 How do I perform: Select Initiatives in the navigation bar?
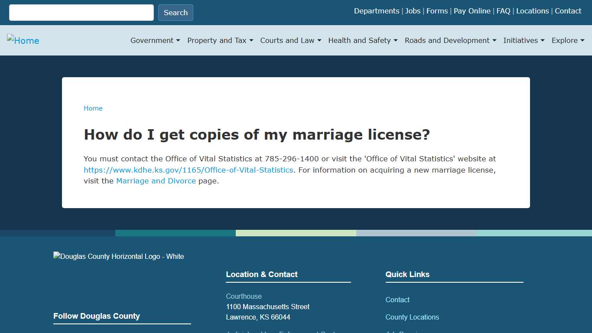pos(524,40)
